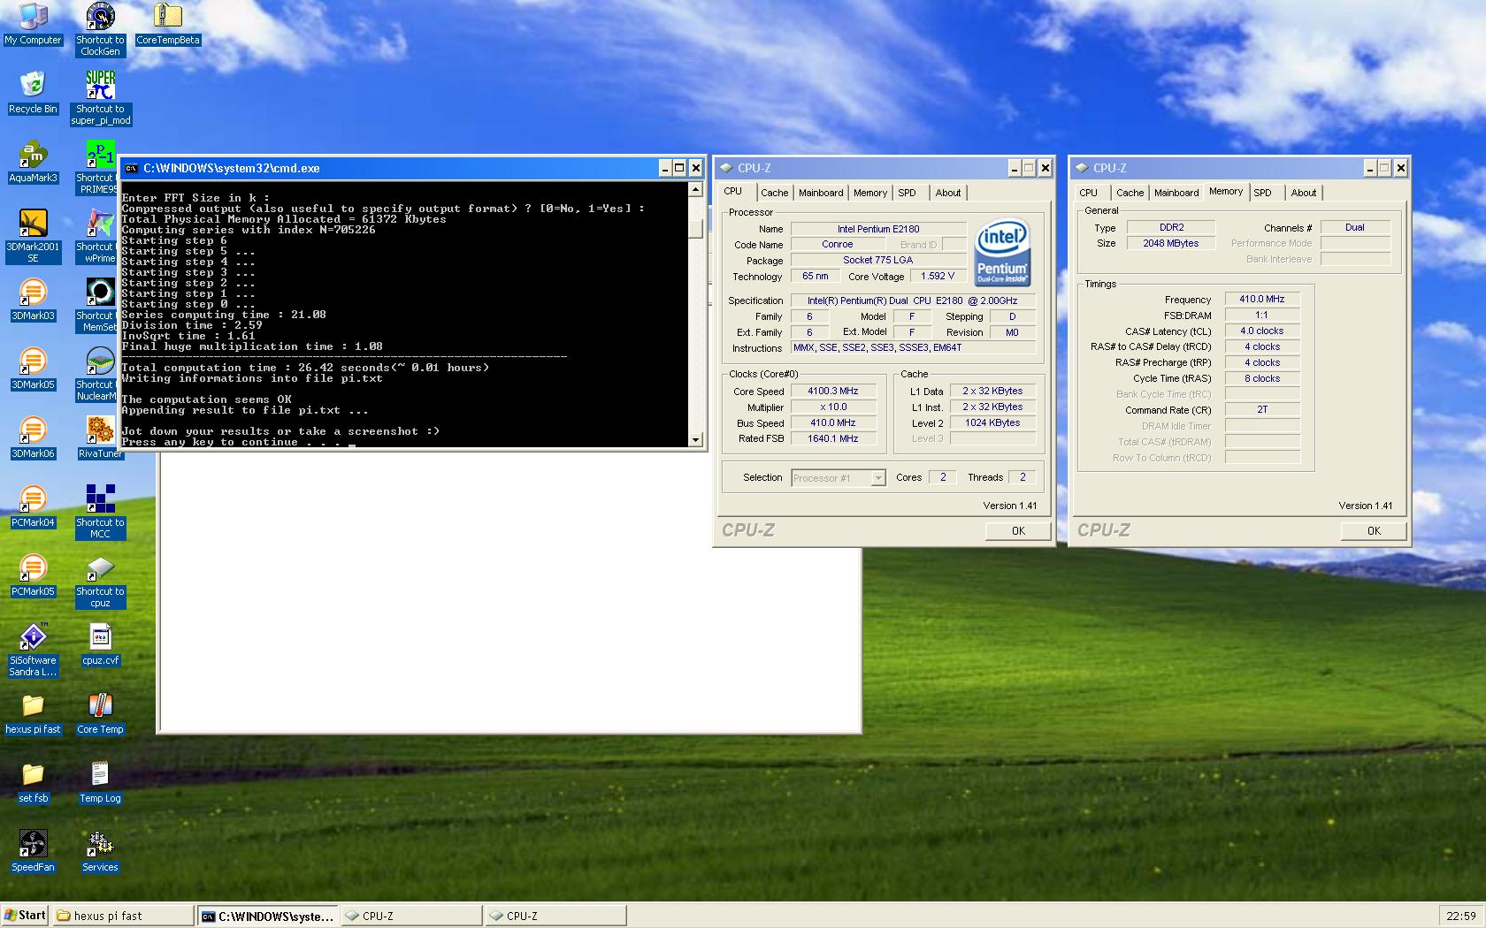The image size is (1486, 928).
Task: Click the Command Rate 2T value
Action: click(1262, 409)
